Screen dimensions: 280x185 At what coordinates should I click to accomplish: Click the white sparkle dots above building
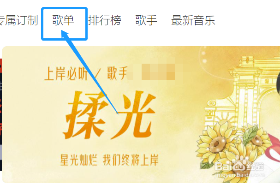click(x=204, y=57)
